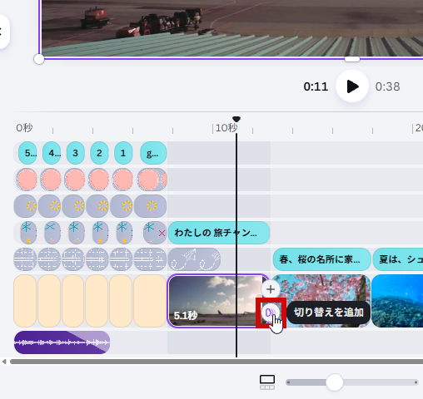This screenshot has height=399, width=423.
Task: Click the scrollbar left arrow
Action: click(4, 362)
